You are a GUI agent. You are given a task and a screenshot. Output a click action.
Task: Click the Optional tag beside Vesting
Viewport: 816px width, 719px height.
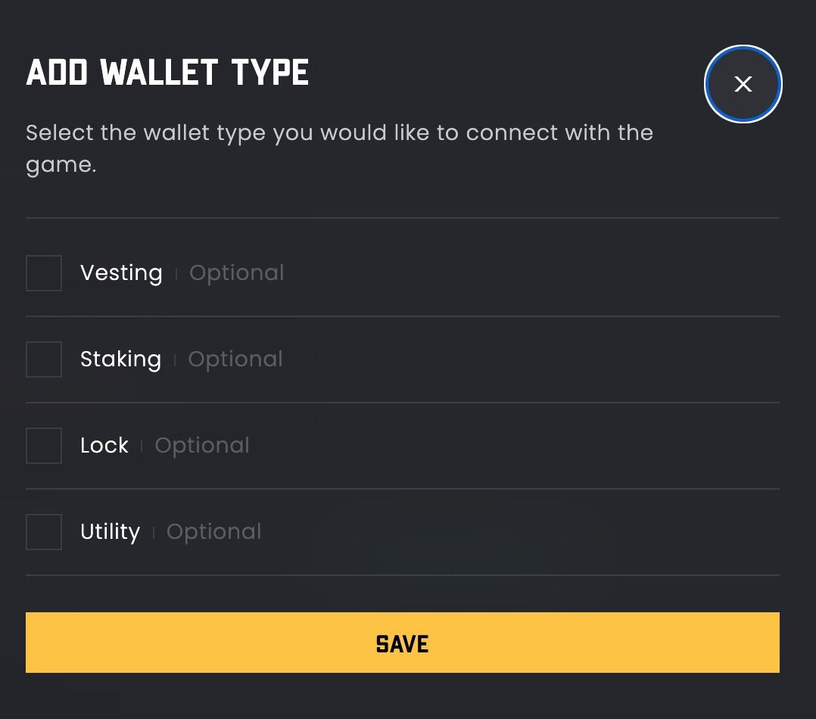(236, 273)
